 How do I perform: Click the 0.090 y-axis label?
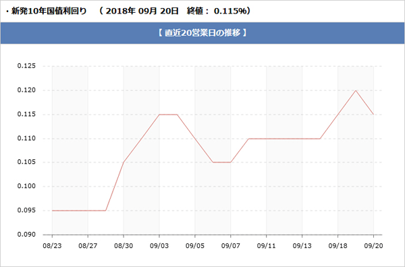(x=26, y=234)
